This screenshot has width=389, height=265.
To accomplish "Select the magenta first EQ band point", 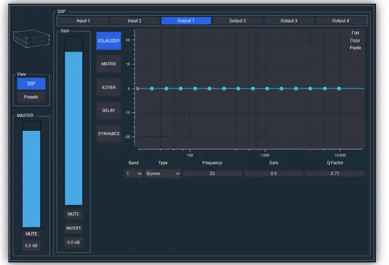I will coord(138,89).
